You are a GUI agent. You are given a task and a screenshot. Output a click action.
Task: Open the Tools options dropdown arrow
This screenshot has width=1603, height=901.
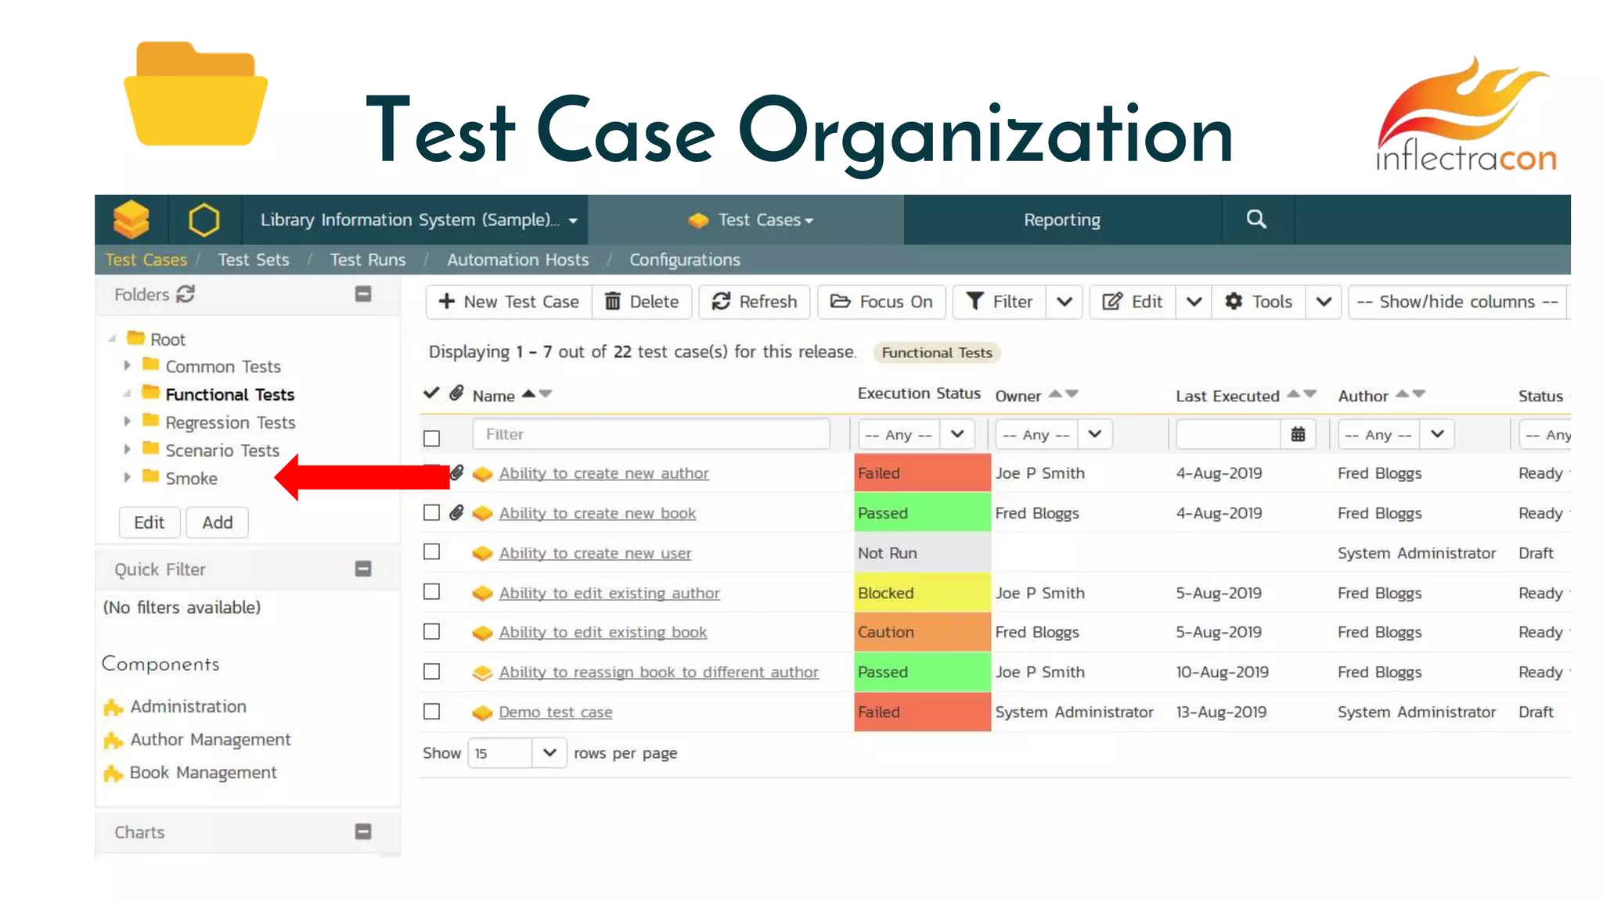[1324, 301]
